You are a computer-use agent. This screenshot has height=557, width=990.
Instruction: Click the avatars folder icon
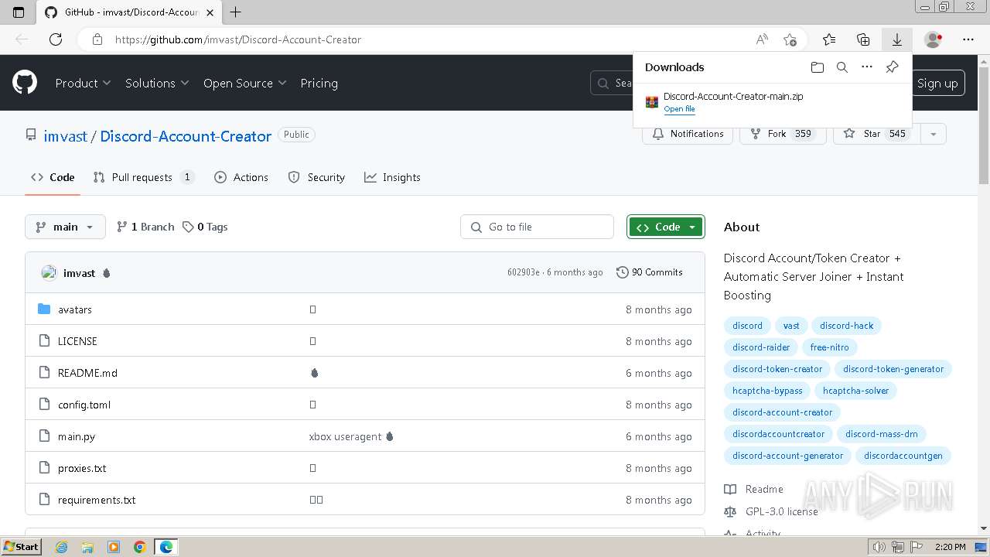(x=44, y=309)
